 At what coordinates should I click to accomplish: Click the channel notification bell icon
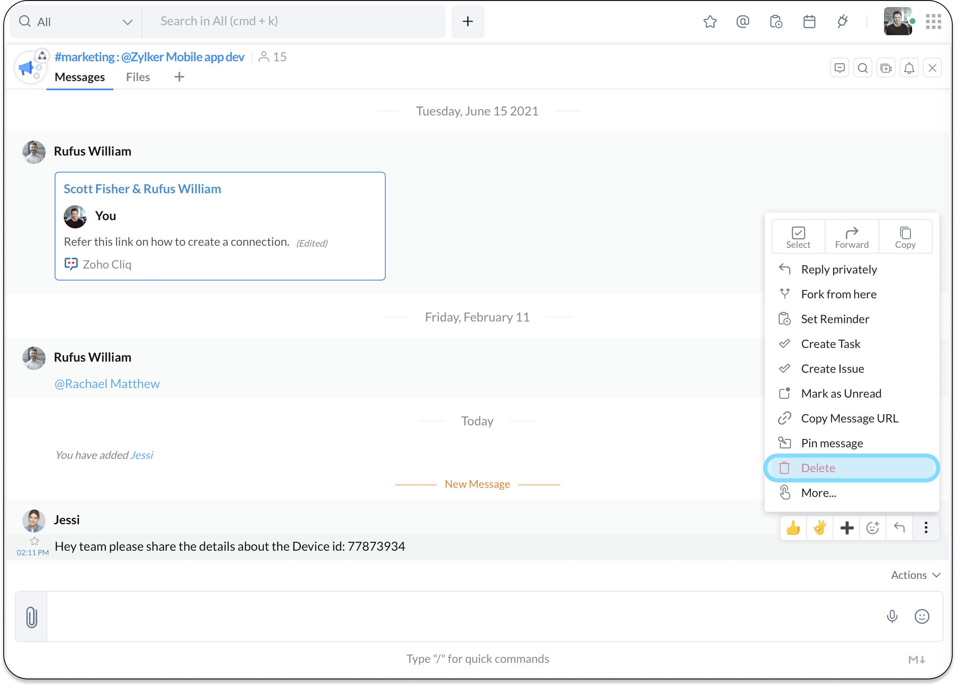909,68
